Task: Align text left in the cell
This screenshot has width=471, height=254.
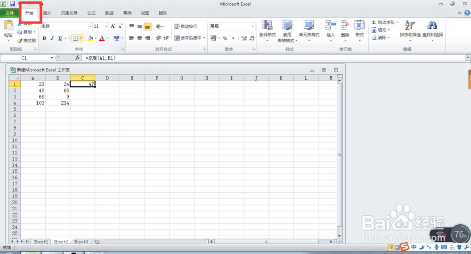Action: click(x=131, y=38)
